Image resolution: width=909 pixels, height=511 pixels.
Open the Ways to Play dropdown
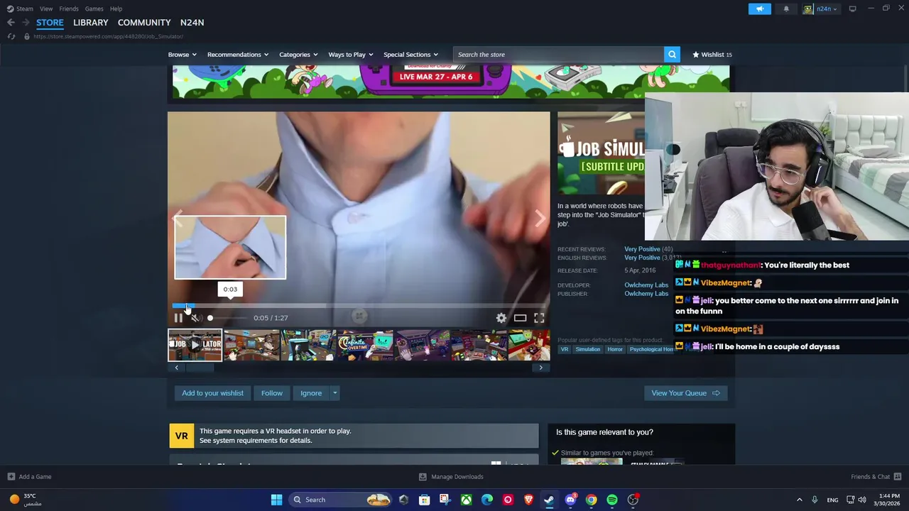351,55
